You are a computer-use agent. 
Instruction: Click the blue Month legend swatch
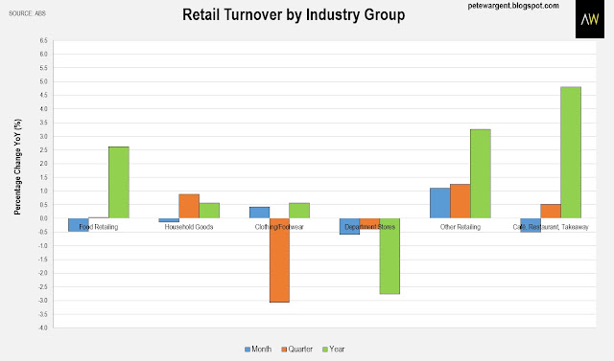[x=248, y=350]
